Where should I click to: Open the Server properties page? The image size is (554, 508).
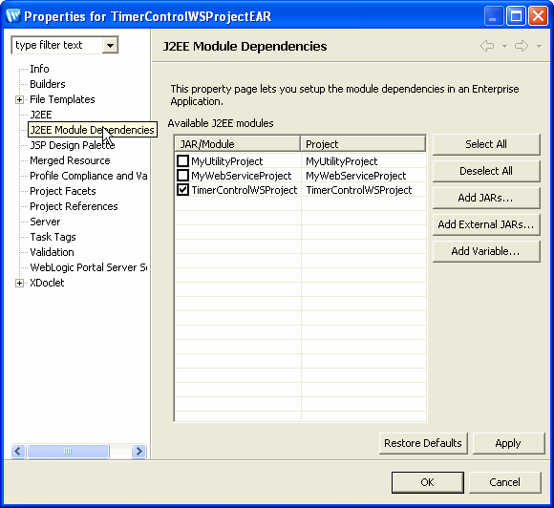click(x=45, y=222)
